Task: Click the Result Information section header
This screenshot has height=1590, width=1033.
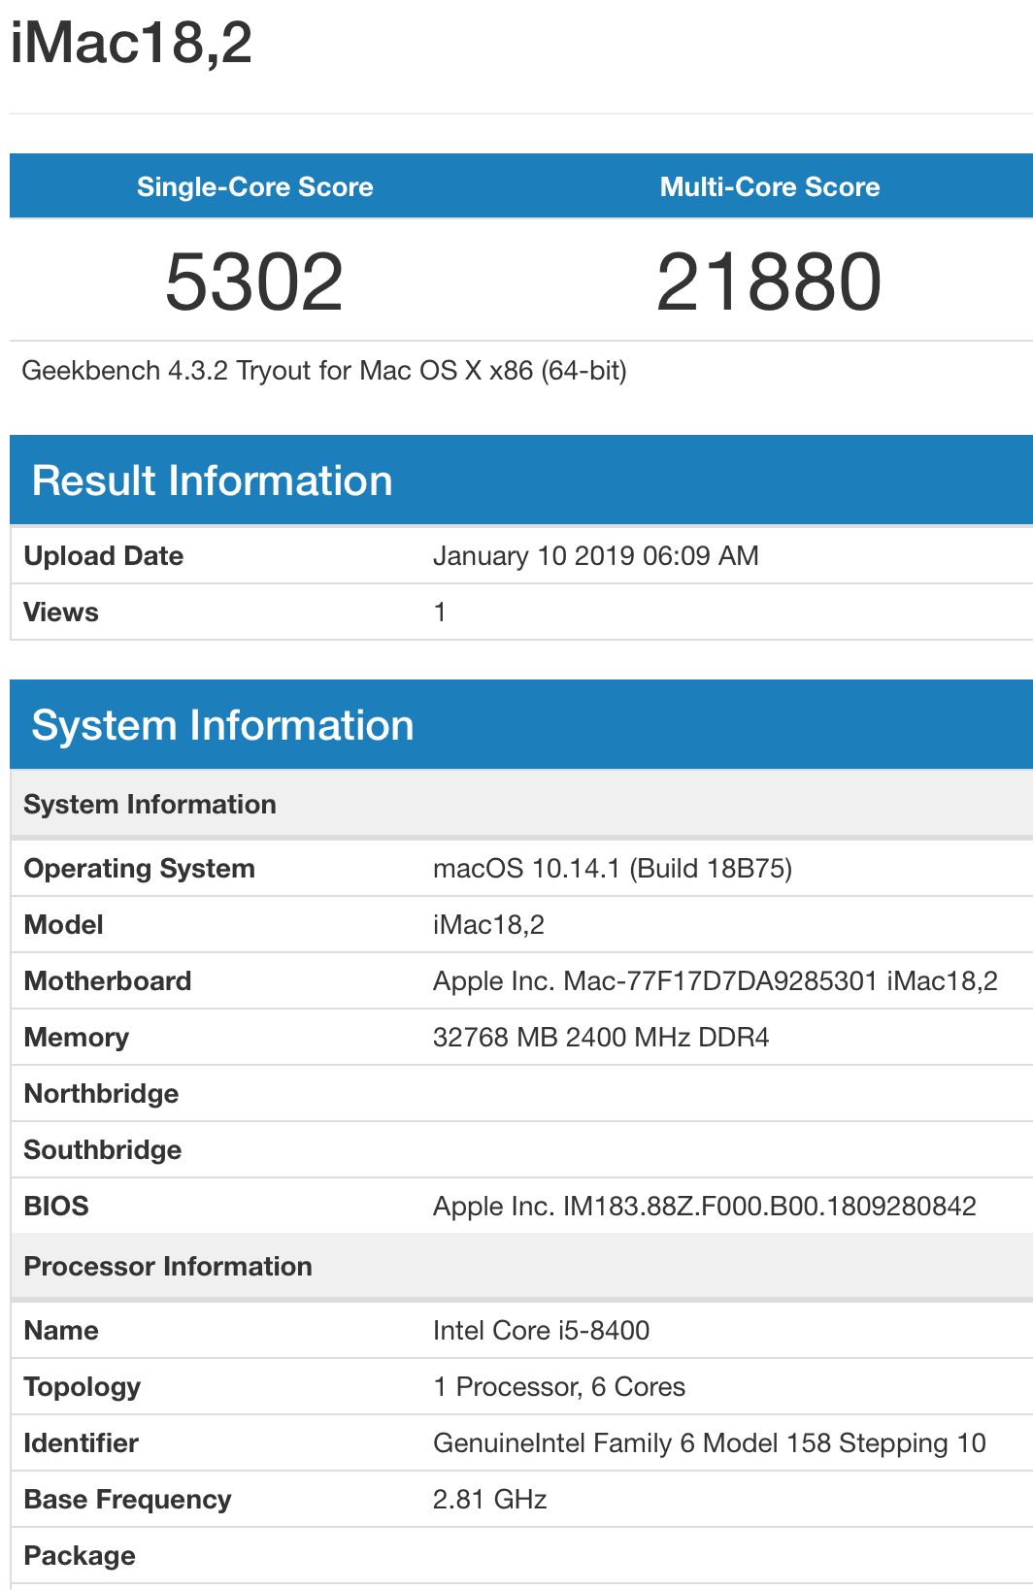Action: point(521,480)
